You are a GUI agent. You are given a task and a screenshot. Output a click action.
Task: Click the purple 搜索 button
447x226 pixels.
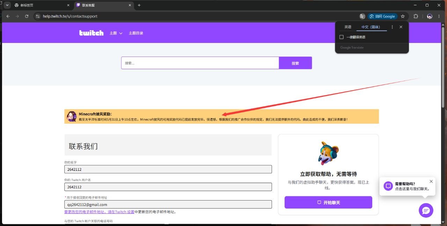click(295, 63)
